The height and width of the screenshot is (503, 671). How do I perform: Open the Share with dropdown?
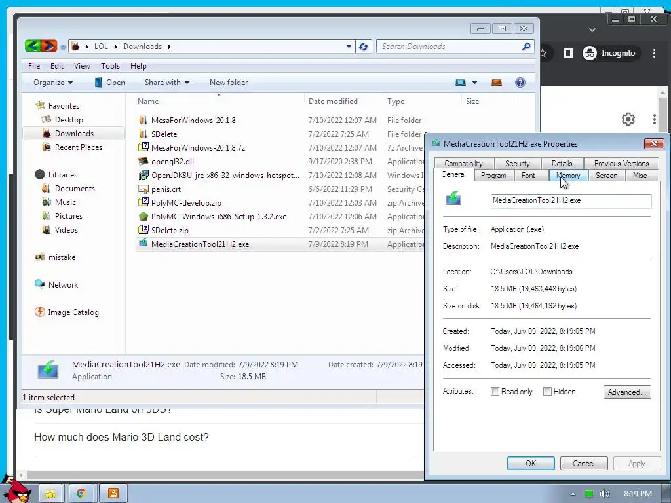tap(167, 83)
